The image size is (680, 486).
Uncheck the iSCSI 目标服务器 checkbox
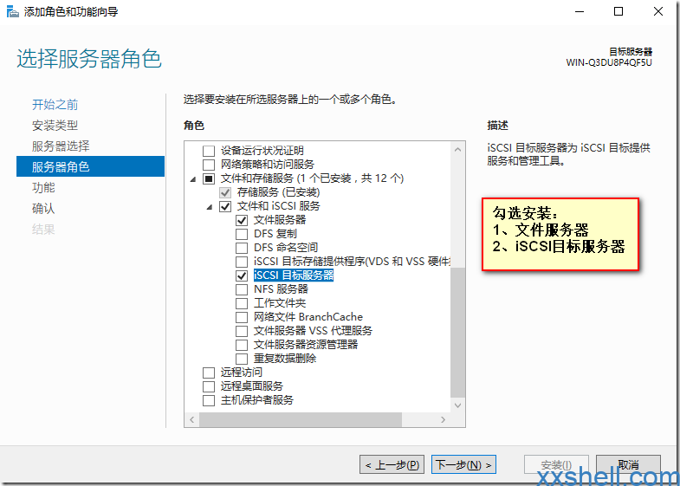242,275
